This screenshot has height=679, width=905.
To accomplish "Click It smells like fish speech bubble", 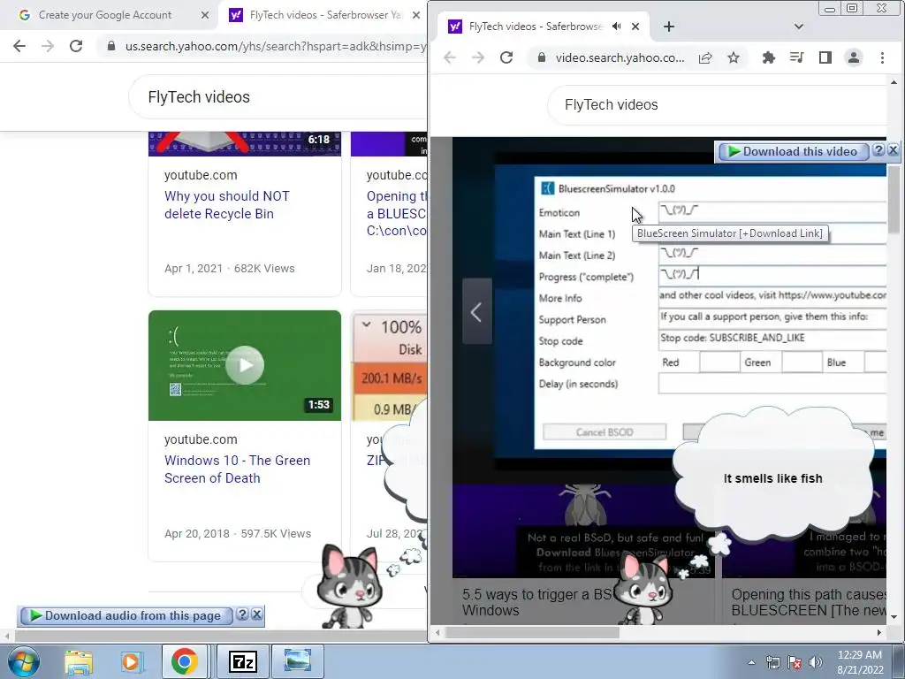I will pyautogui.click(x=773, y=478).
